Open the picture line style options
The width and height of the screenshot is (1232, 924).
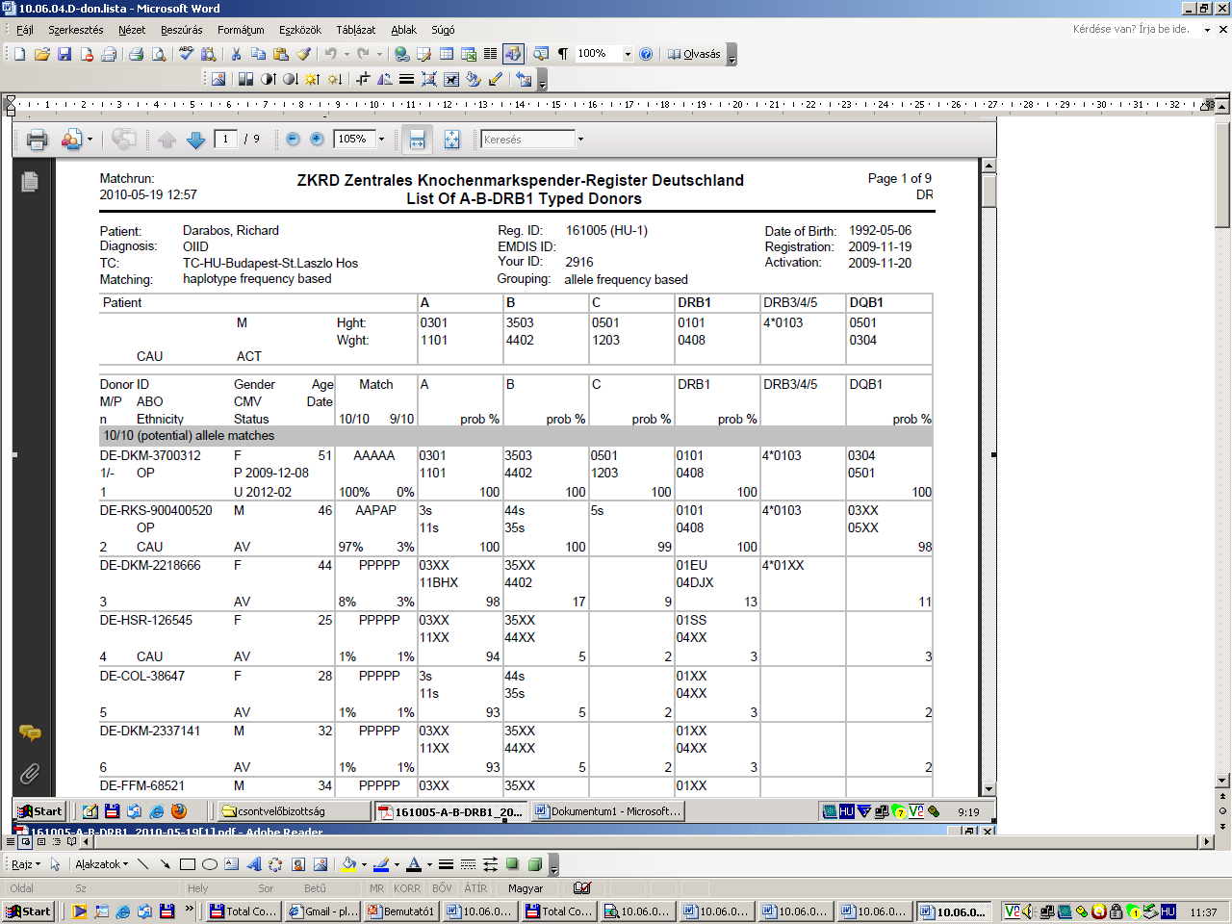coord(407,79)
